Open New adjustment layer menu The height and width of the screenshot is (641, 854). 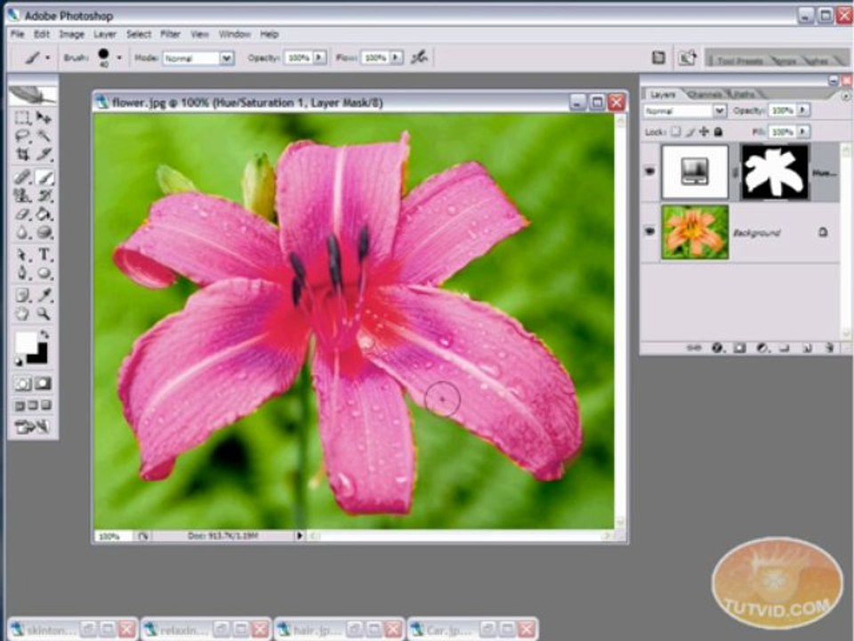coord(762,347)
